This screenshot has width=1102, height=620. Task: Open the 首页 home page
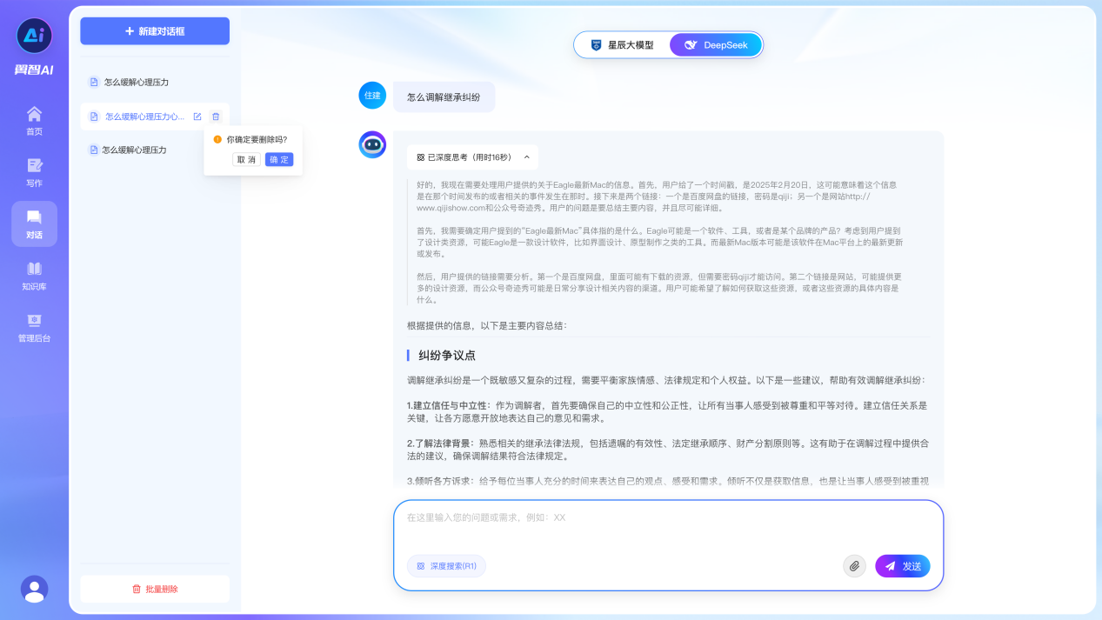(x=34, y=120)
